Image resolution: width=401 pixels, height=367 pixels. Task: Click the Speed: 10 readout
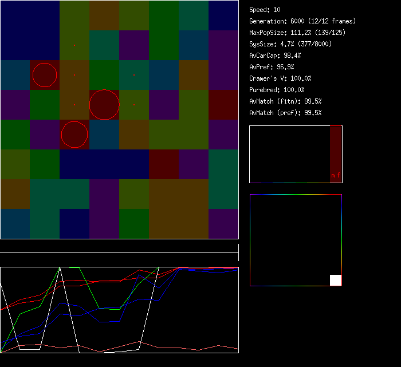[265, 10]
